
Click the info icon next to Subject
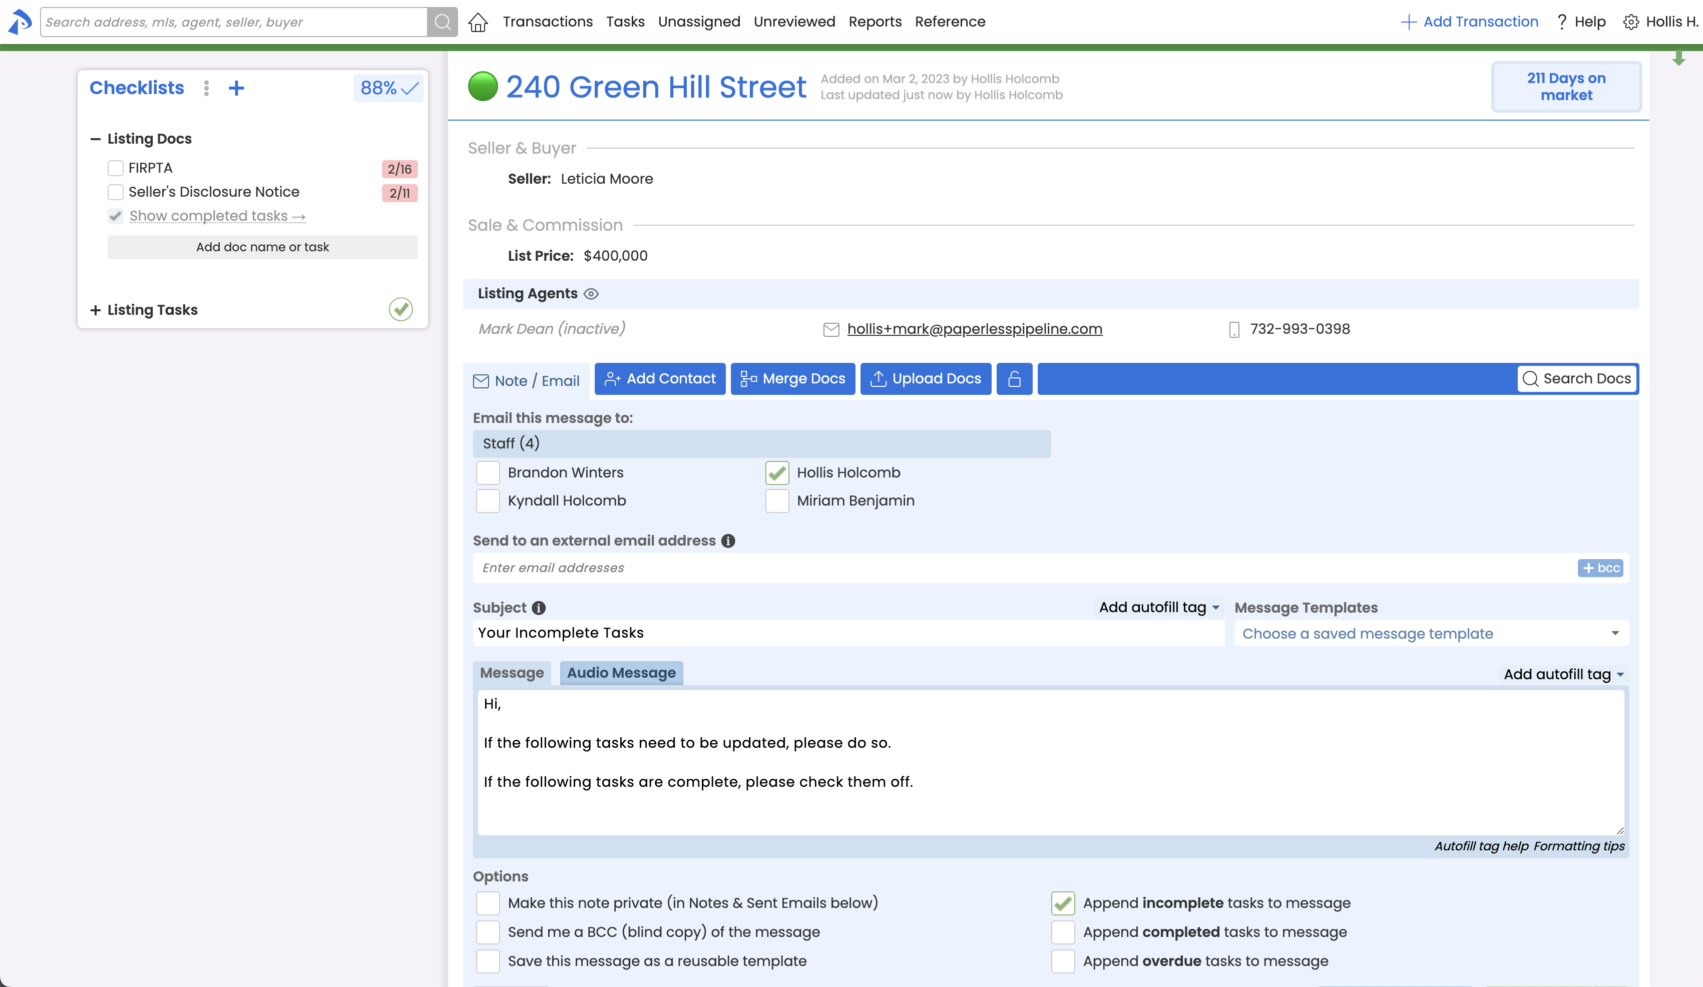point(539,608)
